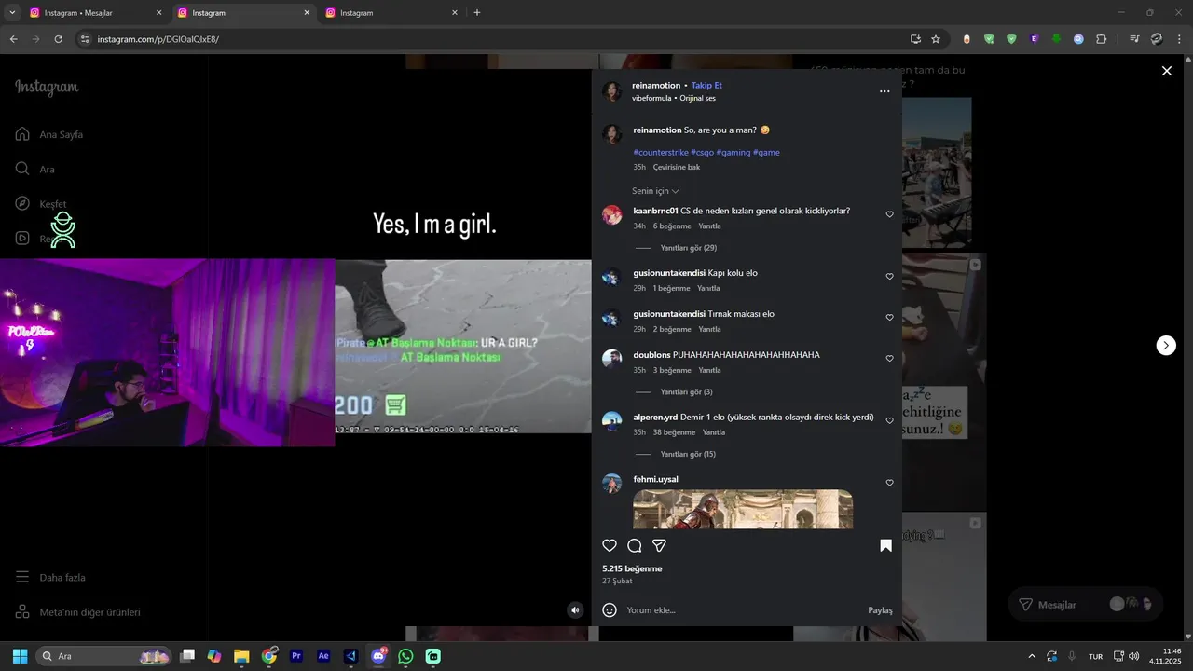Screen dimensions: 1193x671
Task: Open Meta'nın diğer ürünleri
Action: [x=77, y=612]
